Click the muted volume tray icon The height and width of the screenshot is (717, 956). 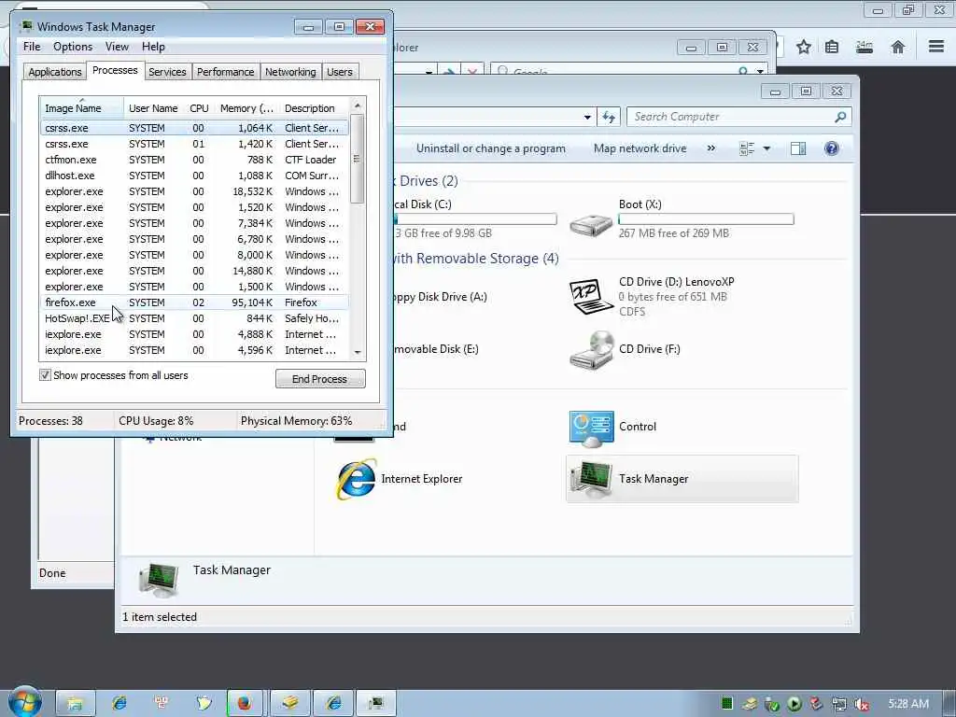[x=862, y=704]
